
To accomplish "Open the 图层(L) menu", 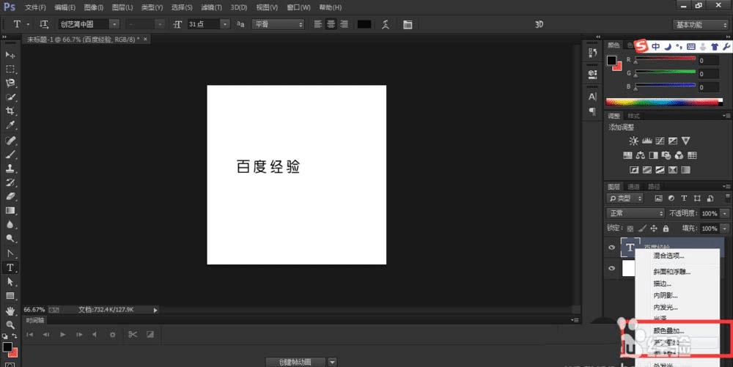I will pos(122,7).
